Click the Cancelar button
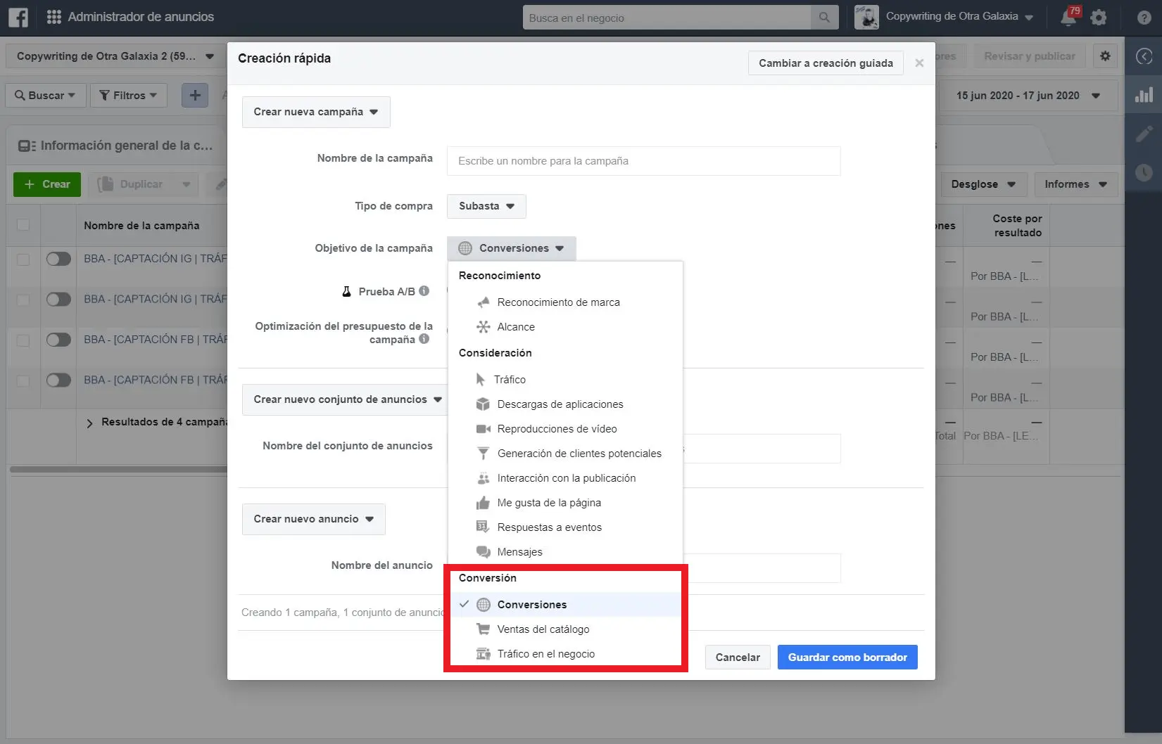This screenshot has height=744, width=1162. click(738, 658)
